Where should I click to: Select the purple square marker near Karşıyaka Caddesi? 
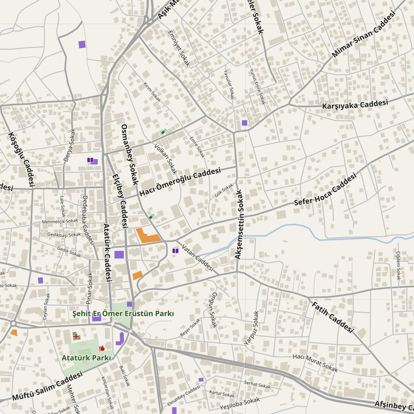[x=244, y=123]
